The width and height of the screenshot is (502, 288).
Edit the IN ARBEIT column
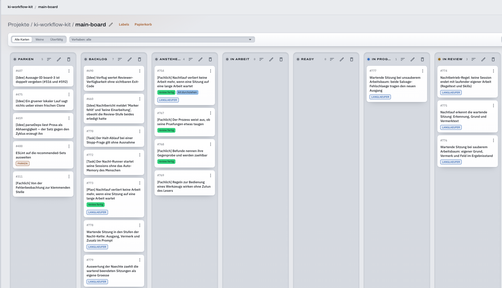271,59
